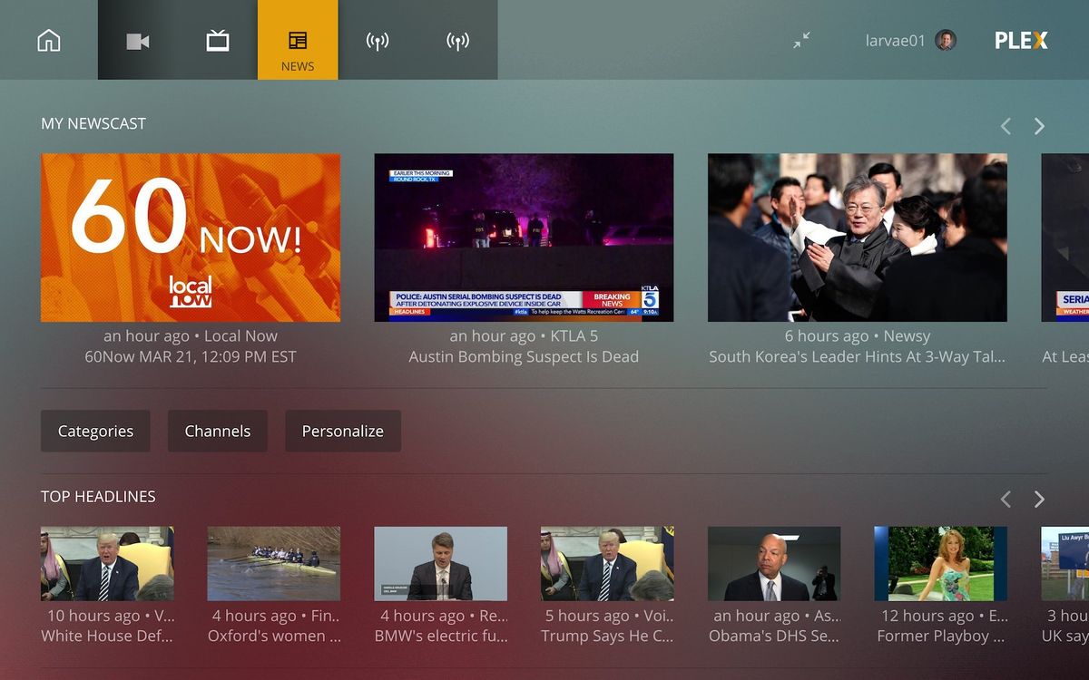The image size is (1089, 680).
Task: Play the 60Now Local Now newscast
Action: tap(191, 238)
